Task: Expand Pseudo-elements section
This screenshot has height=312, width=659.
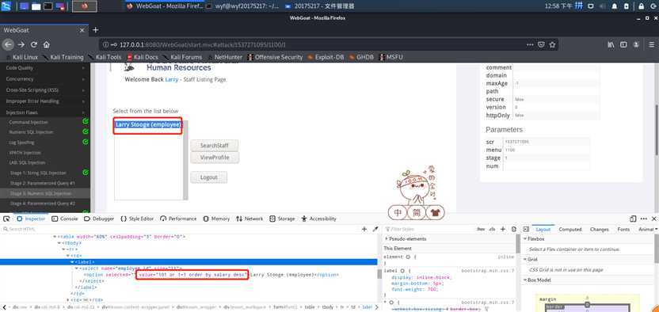Action: coord(387,239)
